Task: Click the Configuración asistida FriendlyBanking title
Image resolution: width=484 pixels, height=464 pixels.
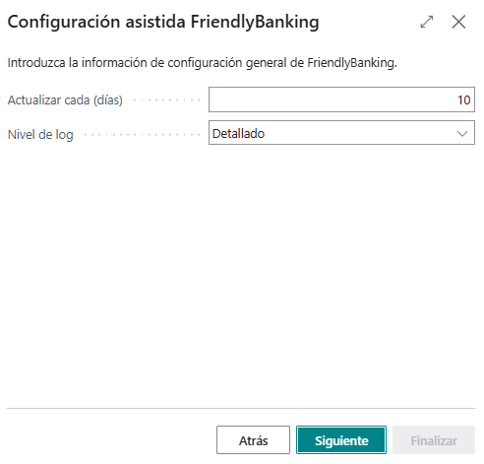Action: tap(163, 22)
